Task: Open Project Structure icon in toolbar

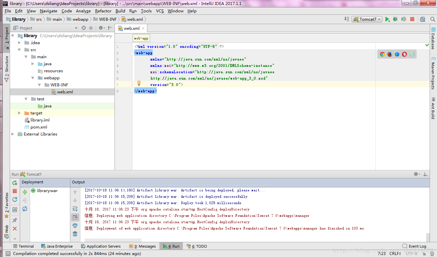Action: [423, 19]
